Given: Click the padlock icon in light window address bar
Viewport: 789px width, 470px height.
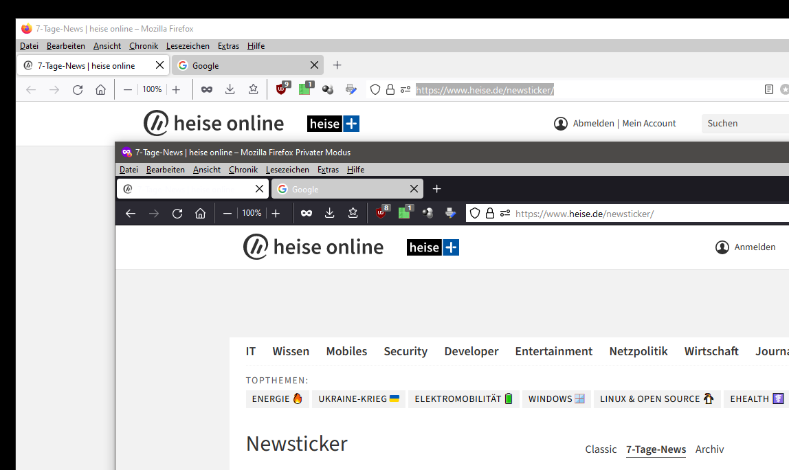Looking at the screenshot, I should 390,90.
